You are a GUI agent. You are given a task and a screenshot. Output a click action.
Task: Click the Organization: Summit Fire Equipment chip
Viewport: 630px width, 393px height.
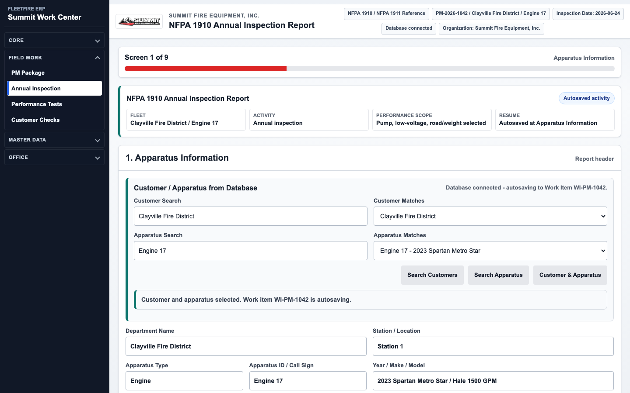[491, 28]
